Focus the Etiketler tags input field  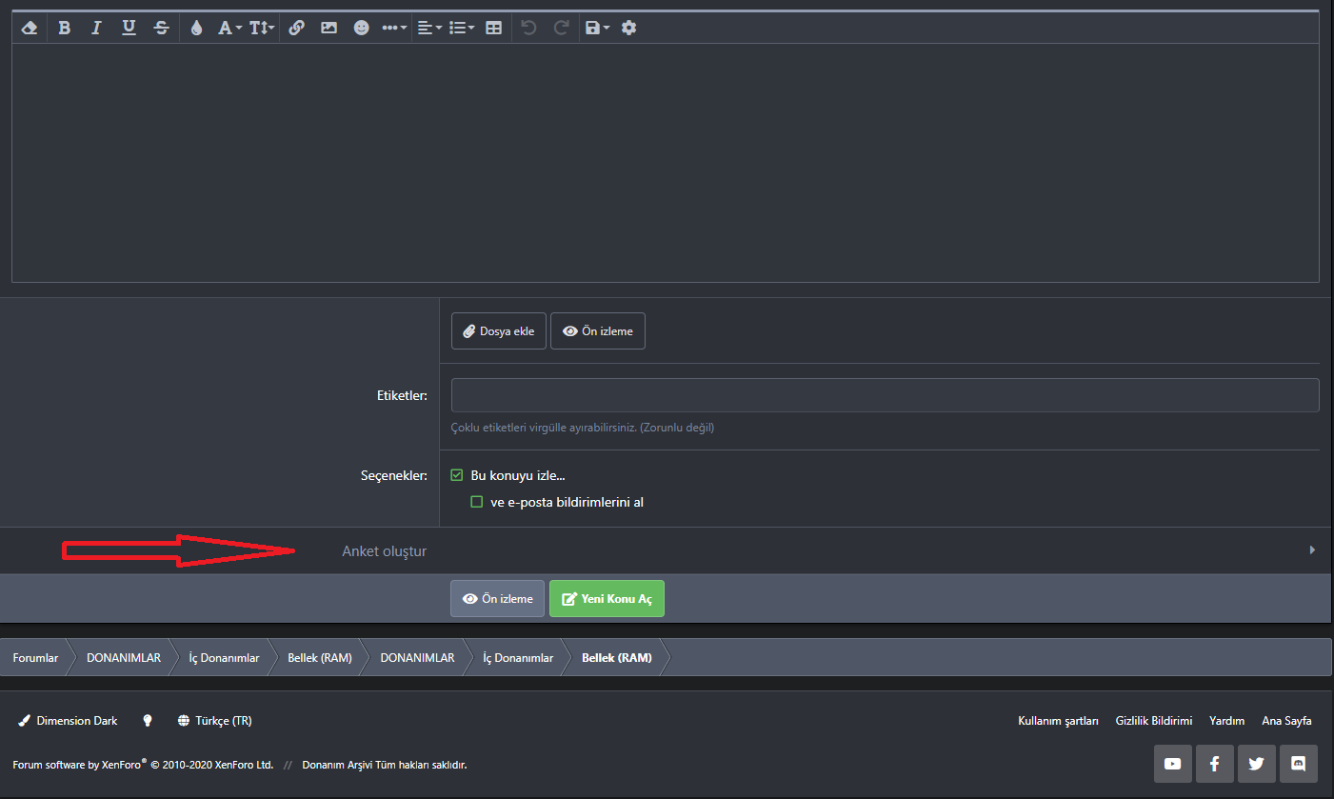(885, 395)
